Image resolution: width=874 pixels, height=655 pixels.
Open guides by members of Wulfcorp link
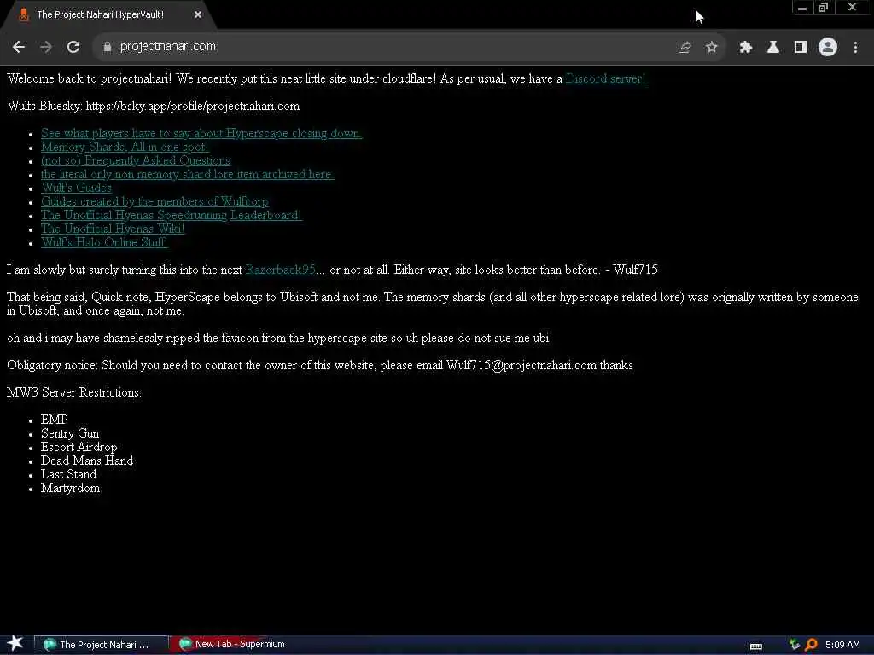coord(154,201)
